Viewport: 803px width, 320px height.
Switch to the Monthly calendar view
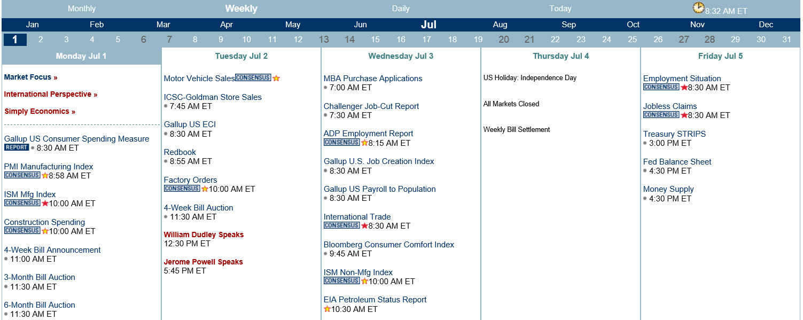(82, 9)
